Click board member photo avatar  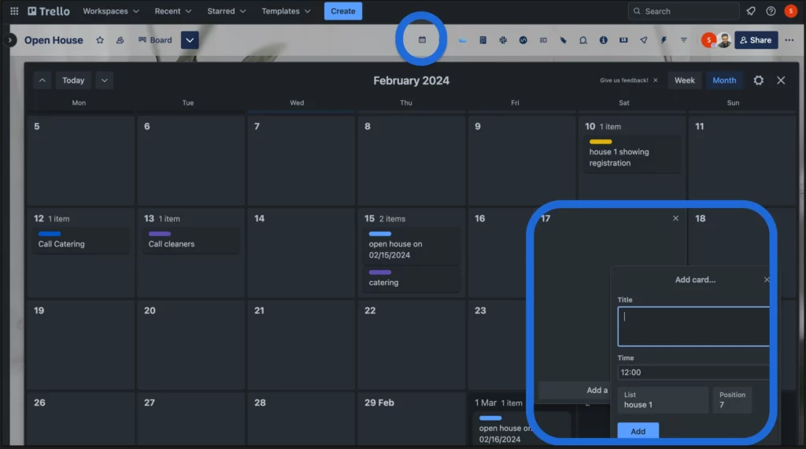pyautogui.click(x=724, y=40)
